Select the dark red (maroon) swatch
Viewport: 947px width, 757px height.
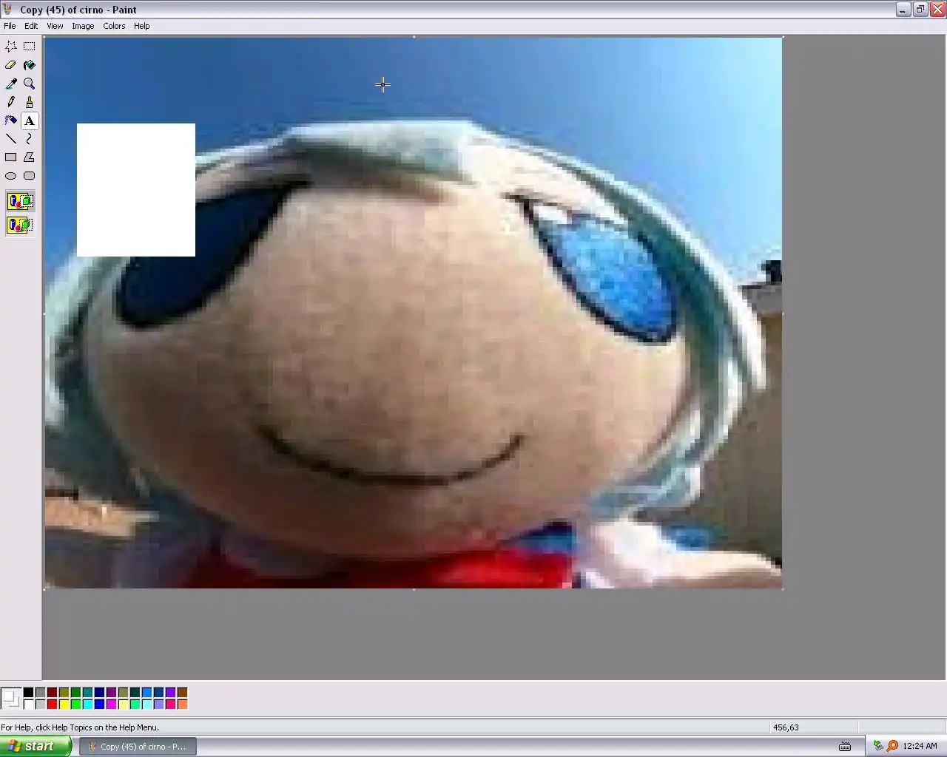point(52,693)
